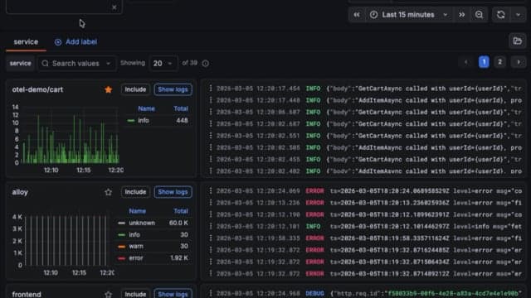Include the frontend service
The height and width of the screenshot is (298, 531).
click(135, 294)
